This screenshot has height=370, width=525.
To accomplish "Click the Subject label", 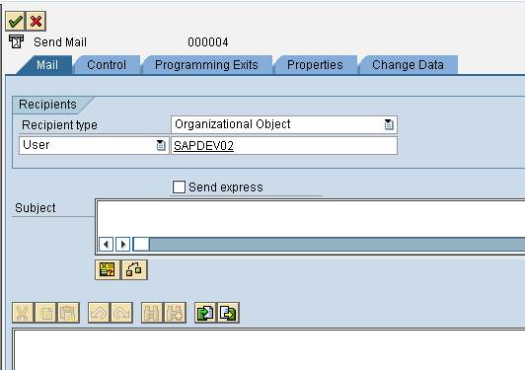I will tap(36, 208).
